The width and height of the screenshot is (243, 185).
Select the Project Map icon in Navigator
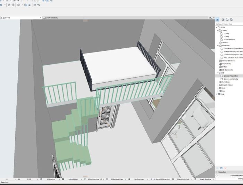click(x=217, y=19)
